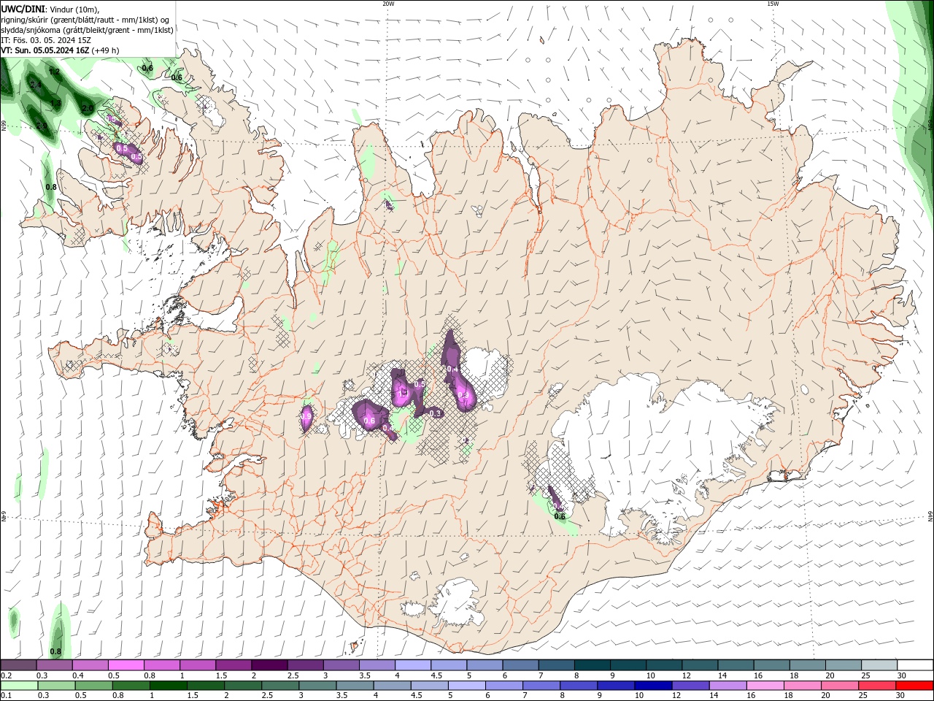934x701 pixels.
Task: Click the light violet 14 swatch in the lower legend row
Action: click(x=728, y=686)
